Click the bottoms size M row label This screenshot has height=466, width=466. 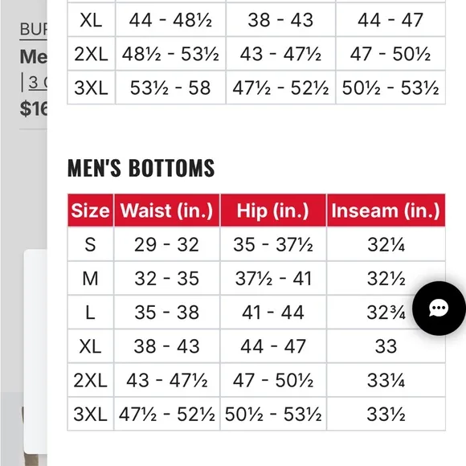click(x=90, y=279)
